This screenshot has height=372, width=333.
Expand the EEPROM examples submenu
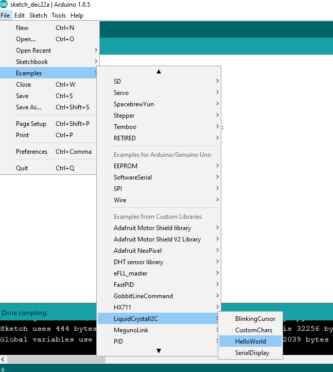(159, 166)
